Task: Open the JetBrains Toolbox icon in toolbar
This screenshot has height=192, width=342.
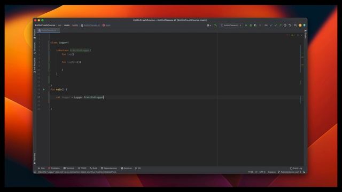Action: (305, 25)
